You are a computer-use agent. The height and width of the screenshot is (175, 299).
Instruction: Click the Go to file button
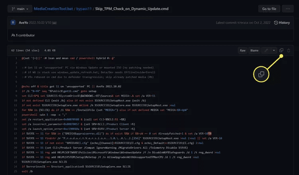coord(269,9)
